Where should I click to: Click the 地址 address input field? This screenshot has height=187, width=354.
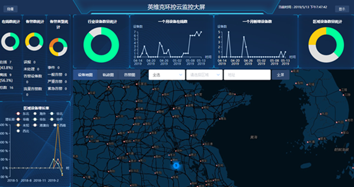247,75
